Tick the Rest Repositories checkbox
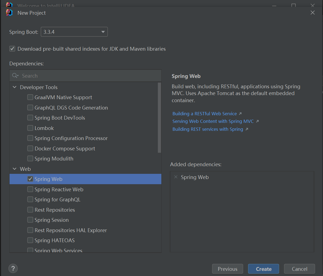This screenshot has width=323, height=276. tap(30, 210)
